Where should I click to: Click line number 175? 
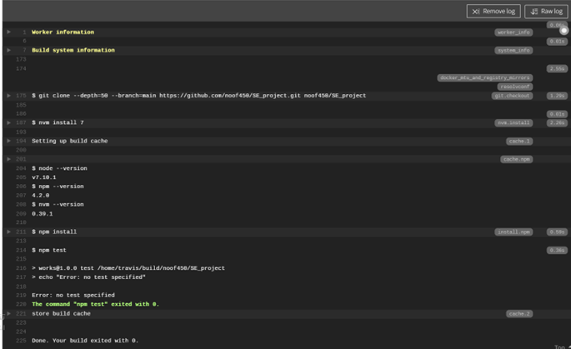pyautogui.click(x=21, y=96)
